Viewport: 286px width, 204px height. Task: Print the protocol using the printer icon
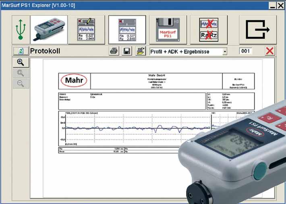114,51
